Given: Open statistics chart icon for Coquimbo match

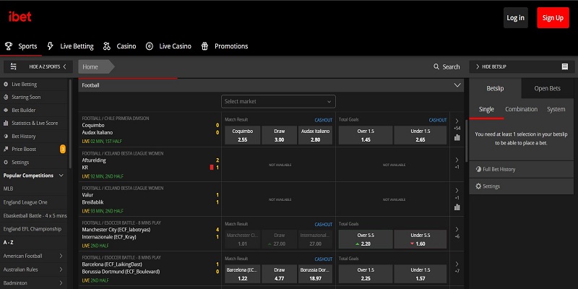Looking at the screenshot, I should point(457,137).
